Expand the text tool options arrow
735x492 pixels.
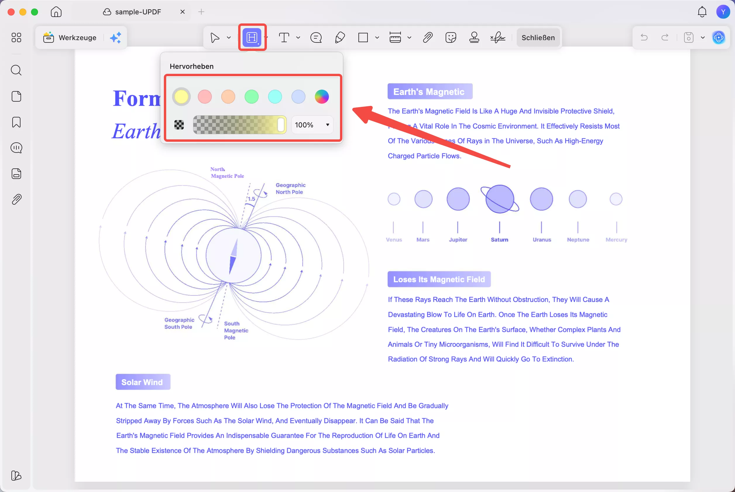click(298, 37)
